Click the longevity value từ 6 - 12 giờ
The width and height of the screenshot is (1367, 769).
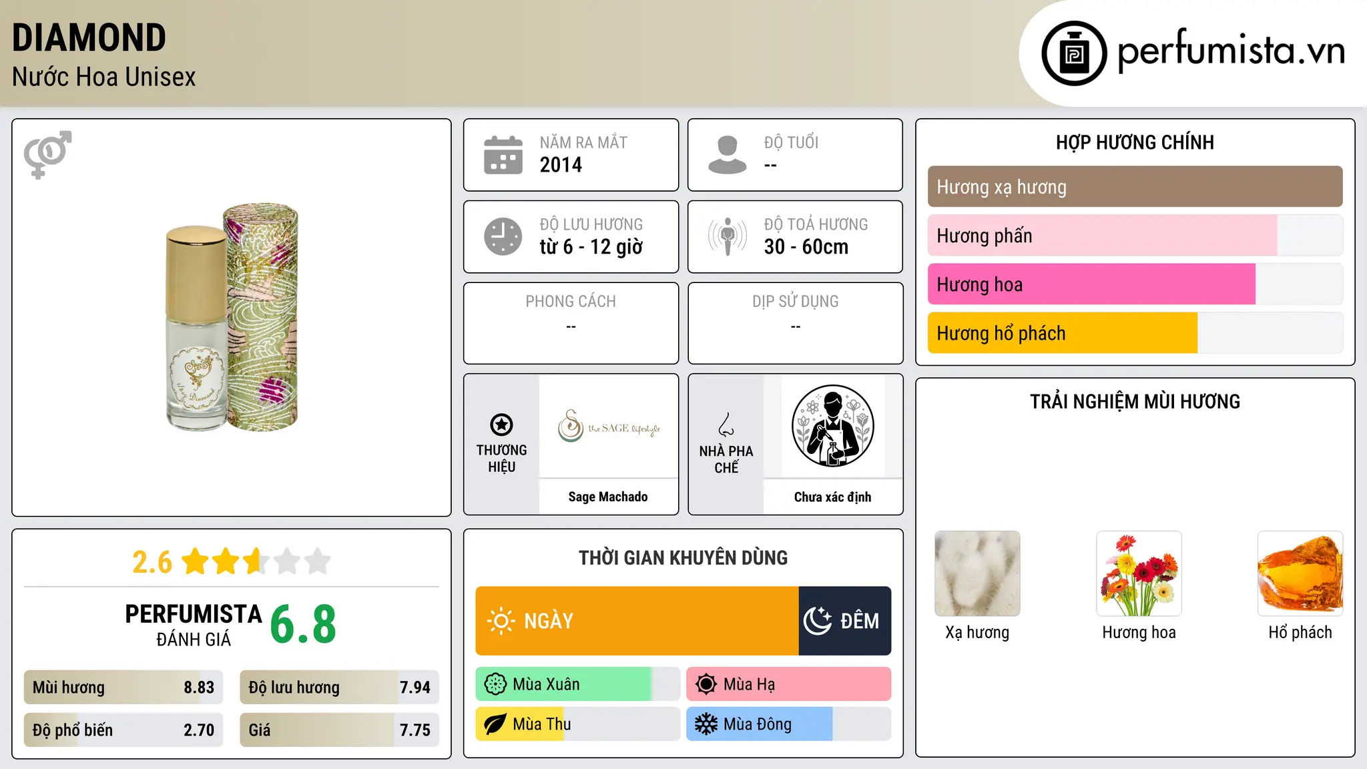tap(591, 247)
